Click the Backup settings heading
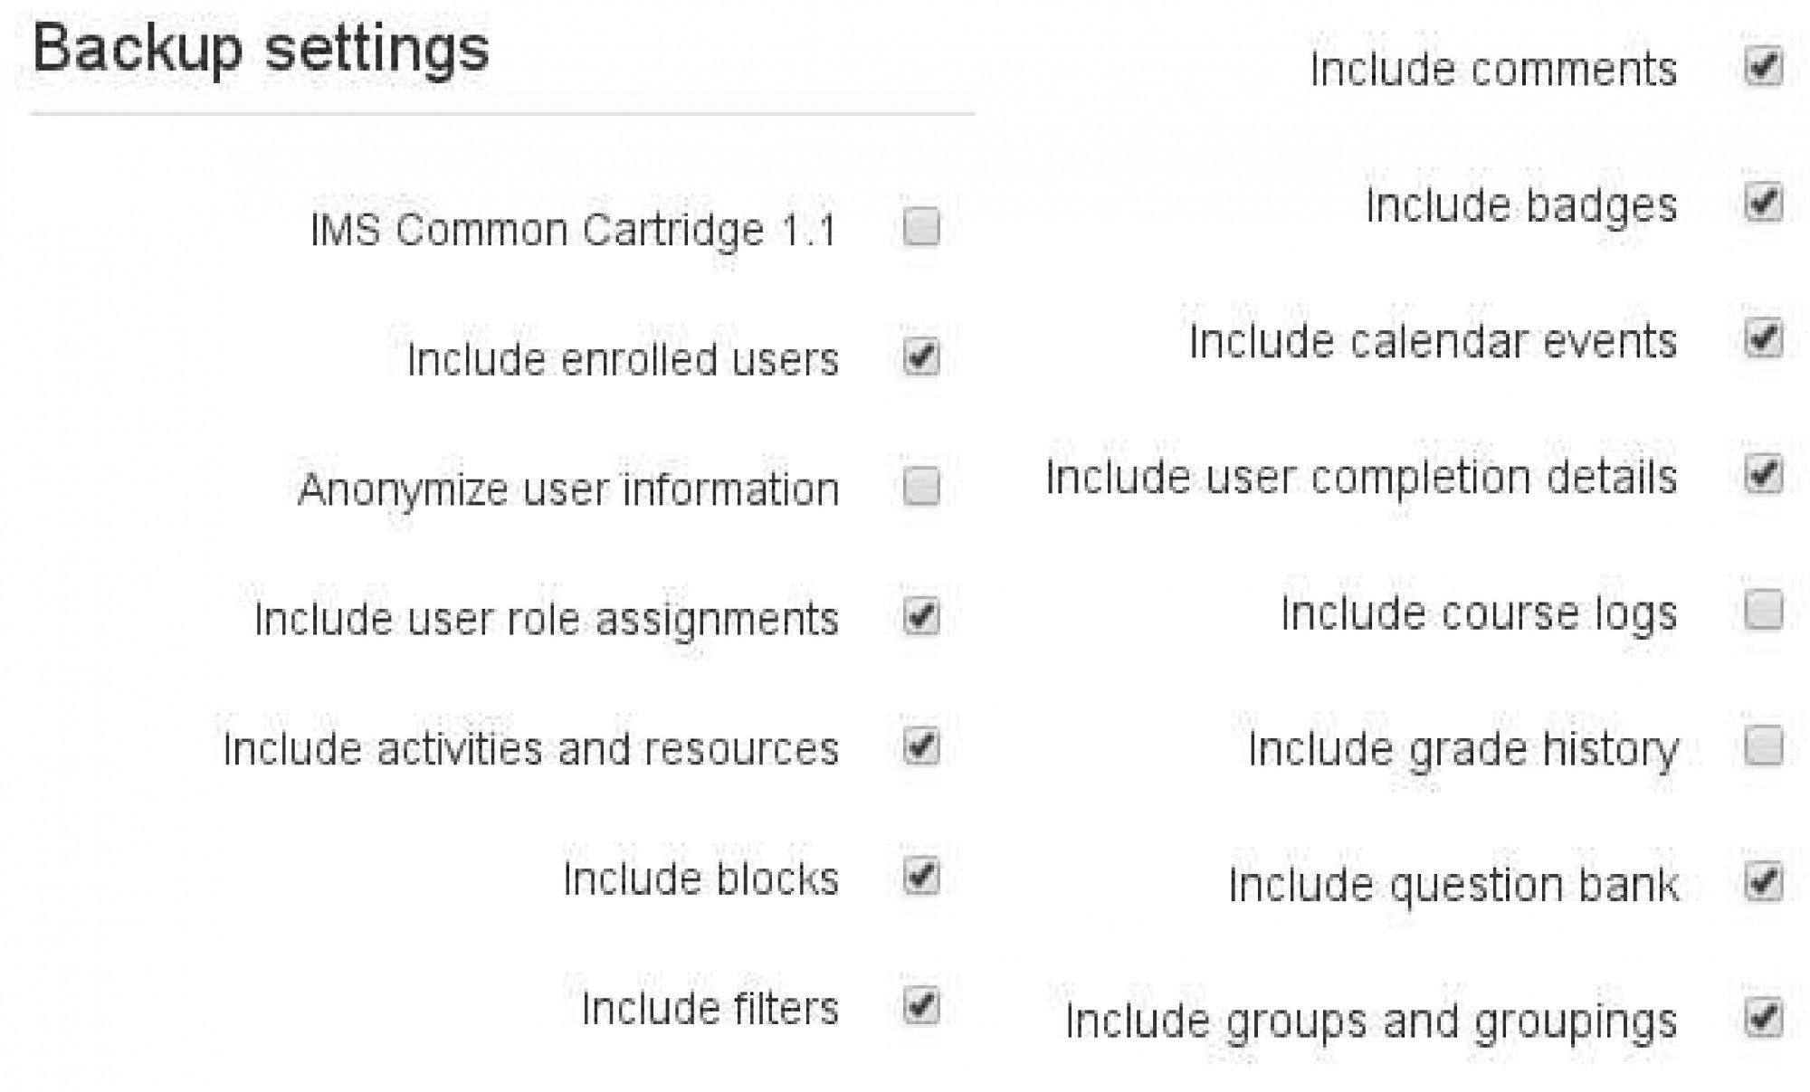Viewport: 1810px width, 1092px height. pos(261,50)
